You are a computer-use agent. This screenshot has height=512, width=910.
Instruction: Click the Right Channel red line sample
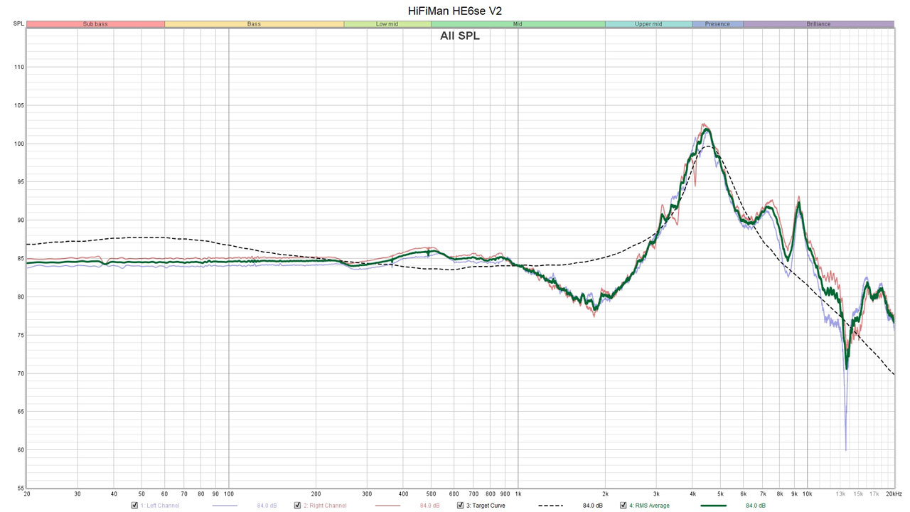(x=387, y=506)
